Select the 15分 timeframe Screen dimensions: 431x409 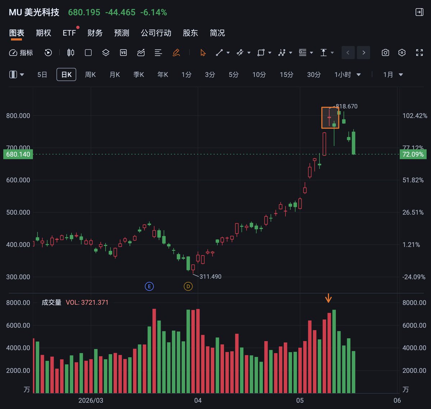pyautogui.click(x=287, y=75)
